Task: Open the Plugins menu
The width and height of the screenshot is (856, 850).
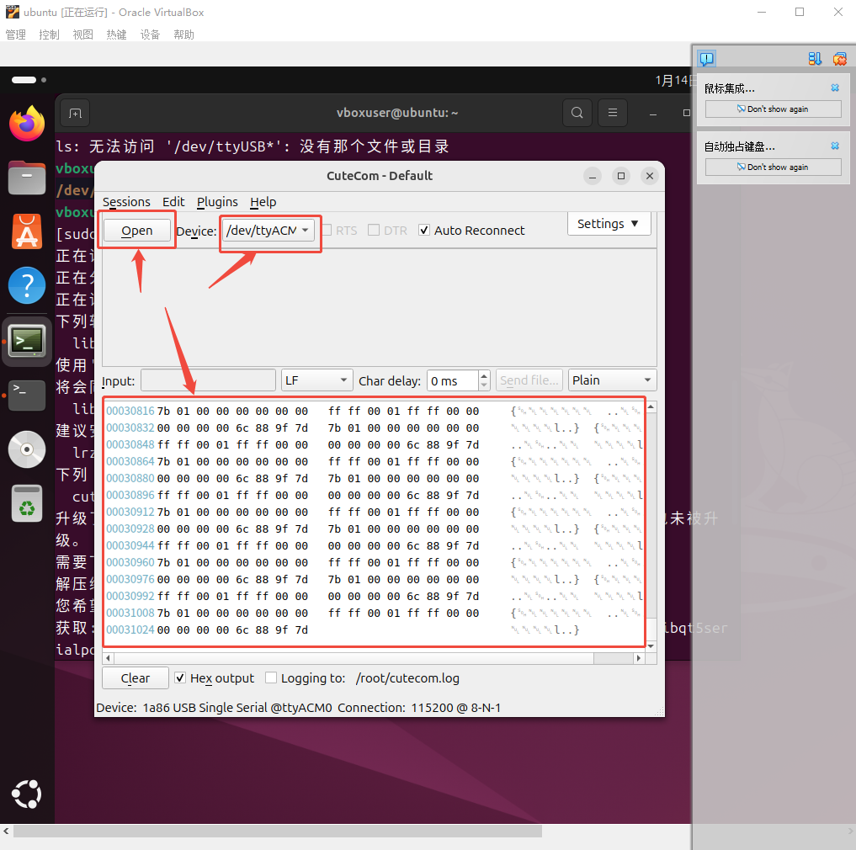Action: coord(217,202)
